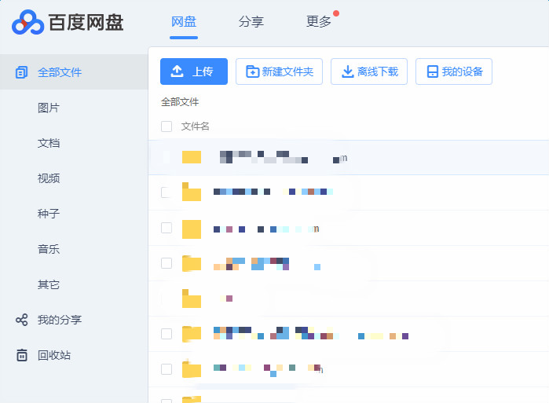Expand the 更多 menu in top navigation

pos(318,22)
